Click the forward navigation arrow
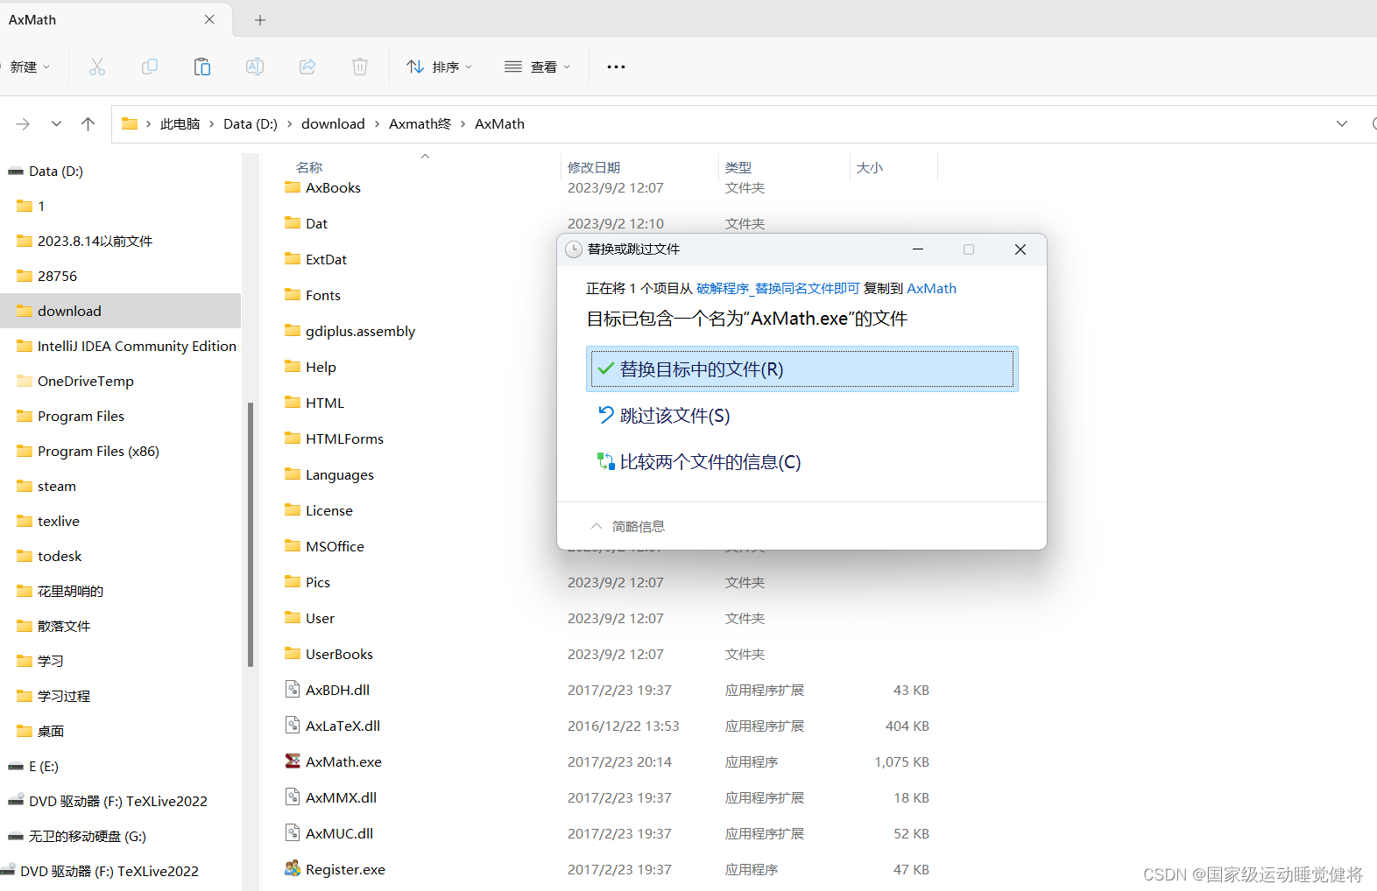 pos(23,124)
